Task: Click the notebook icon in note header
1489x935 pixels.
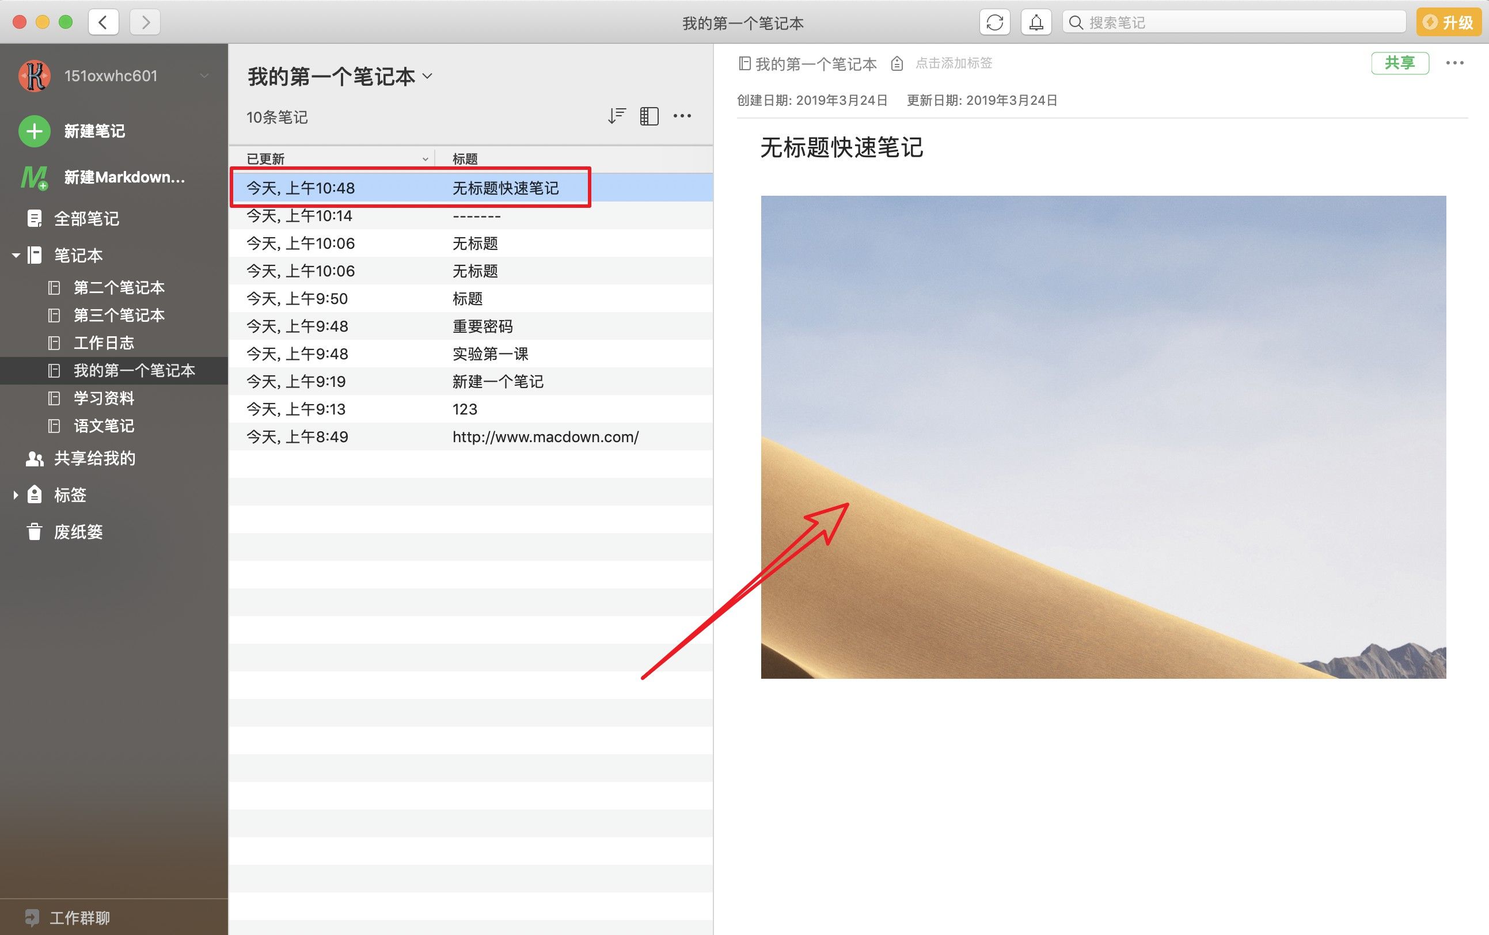Action: tap(744, 63)
